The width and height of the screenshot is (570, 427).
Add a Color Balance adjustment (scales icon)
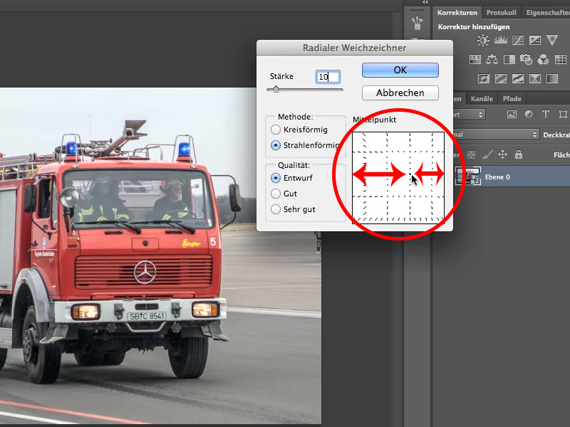492,59
